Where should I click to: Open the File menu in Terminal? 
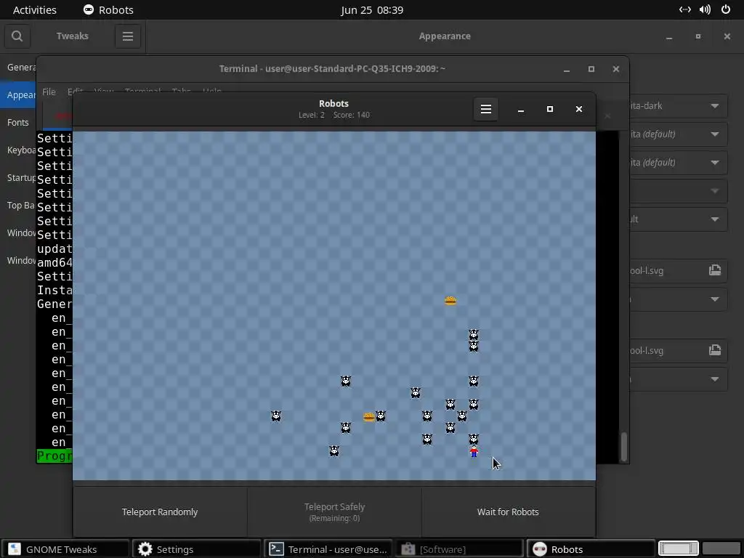49,92
